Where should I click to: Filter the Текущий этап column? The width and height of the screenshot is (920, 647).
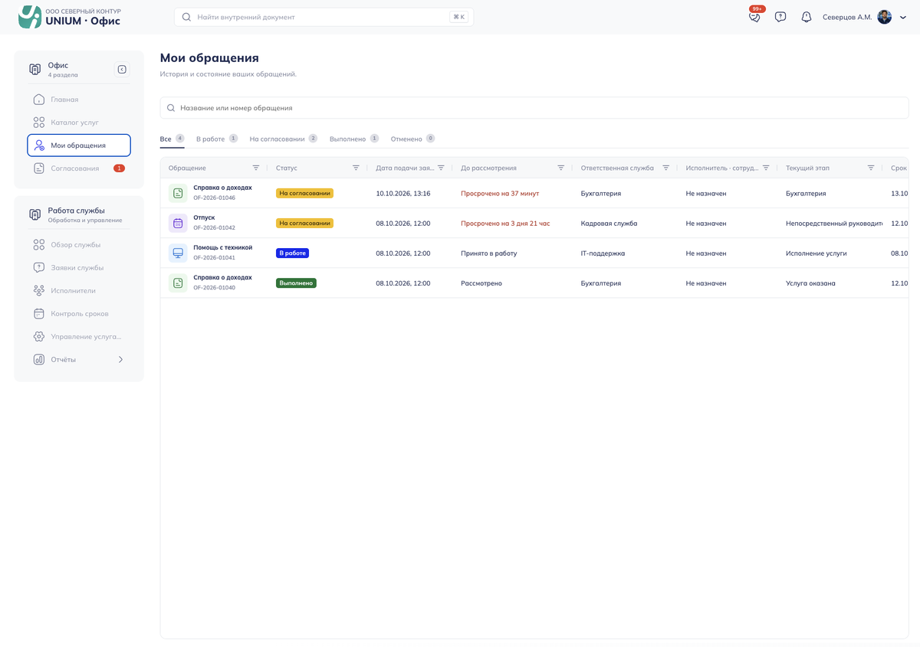pyautogui.click(x=871, y=168)
